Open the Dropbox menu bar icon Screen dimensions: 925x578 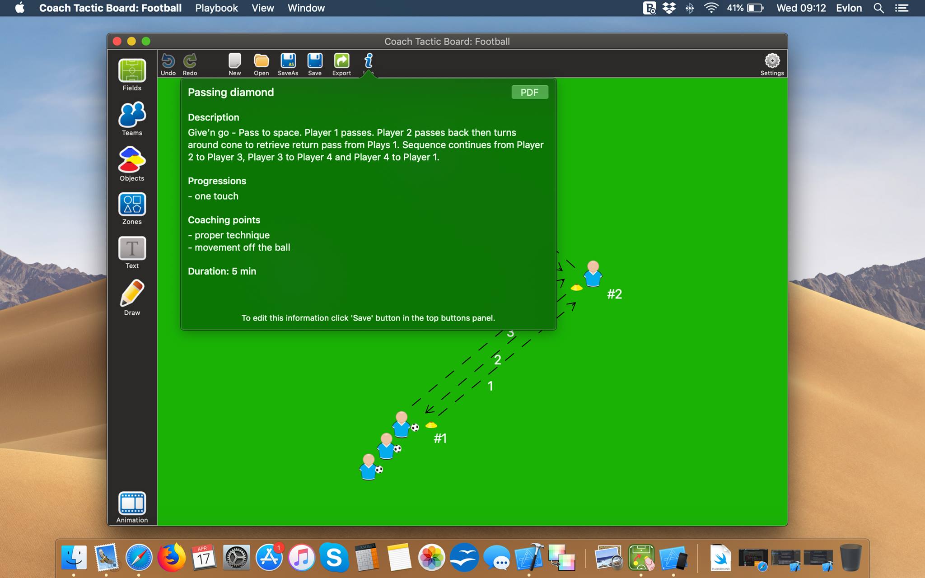[x=669, y=8]
